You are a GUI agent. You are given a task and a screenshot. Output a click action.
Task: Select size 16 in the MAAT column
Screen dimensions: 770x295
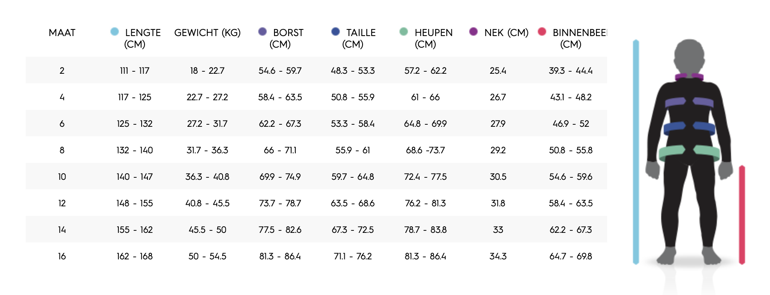click(x=62, y=256)
